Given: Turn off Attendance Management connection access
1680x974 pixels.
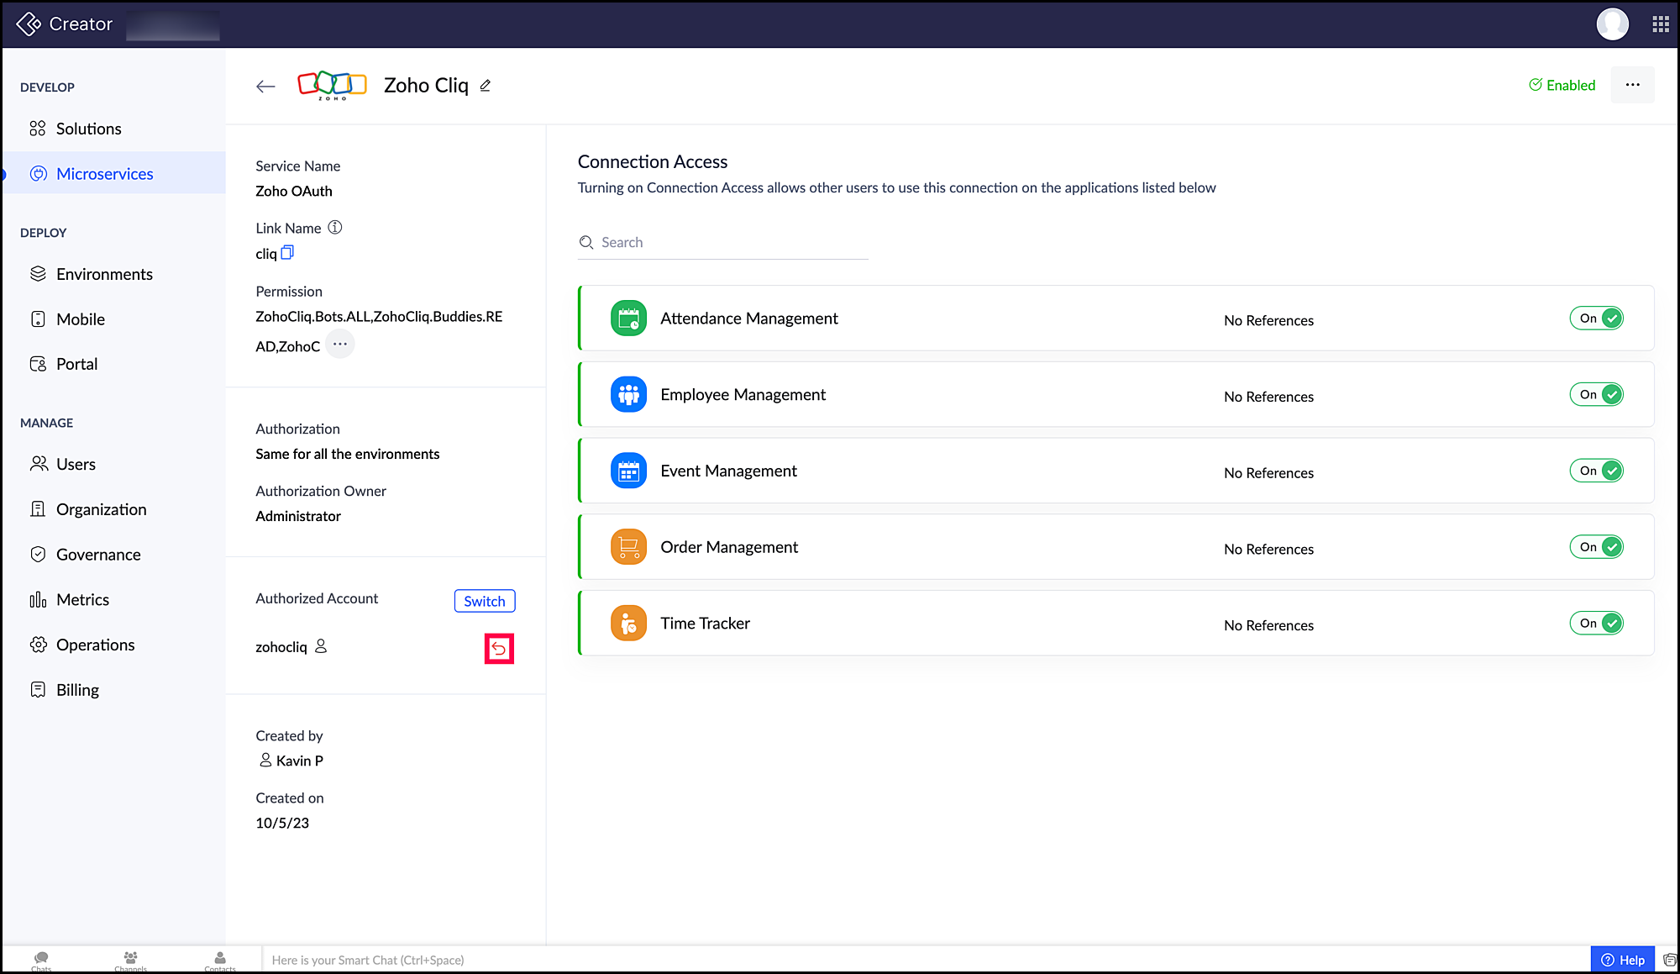Looking at the screenshot, I should pos(1597,319).
